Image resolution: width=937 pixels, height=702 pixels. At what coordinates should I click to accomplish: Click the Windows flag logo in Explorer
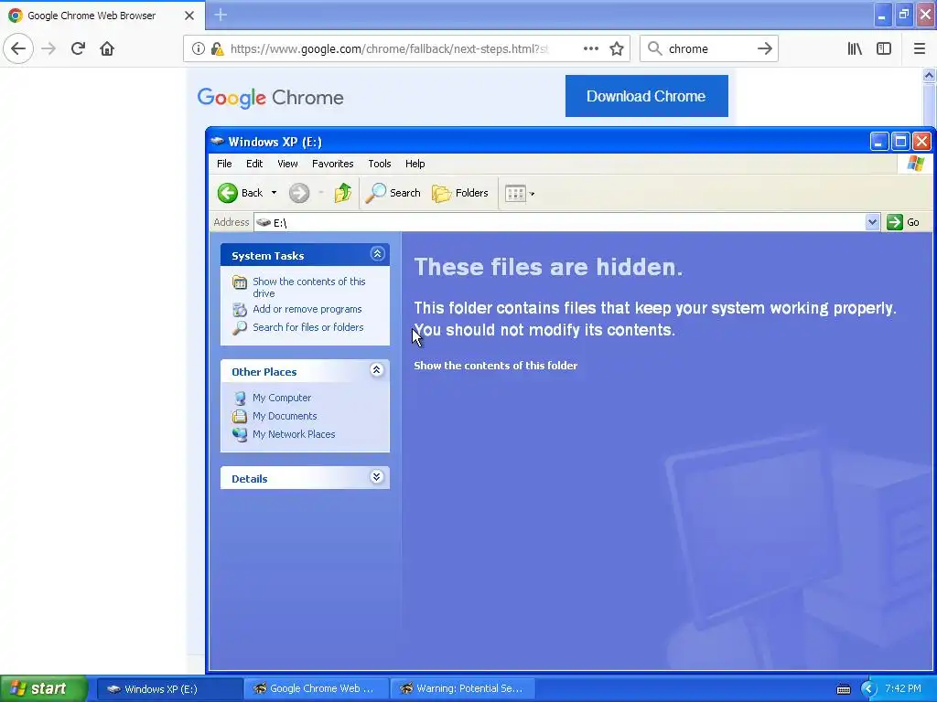coord(915,164)
